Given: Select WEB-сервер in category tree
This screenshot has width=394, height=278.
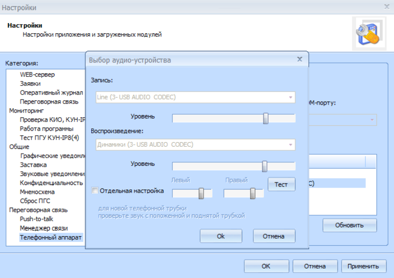Looking at the screenshot, I should [x=37, y=74].
